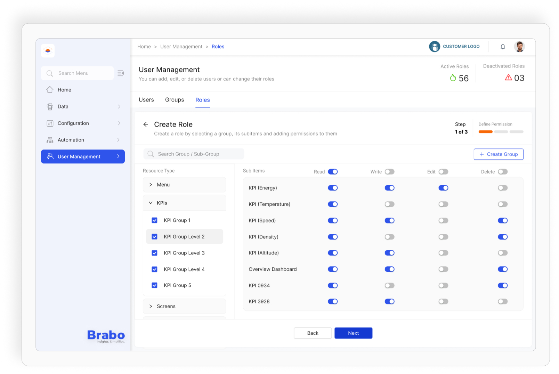Toggle the Write column header switch

(389, 172)
